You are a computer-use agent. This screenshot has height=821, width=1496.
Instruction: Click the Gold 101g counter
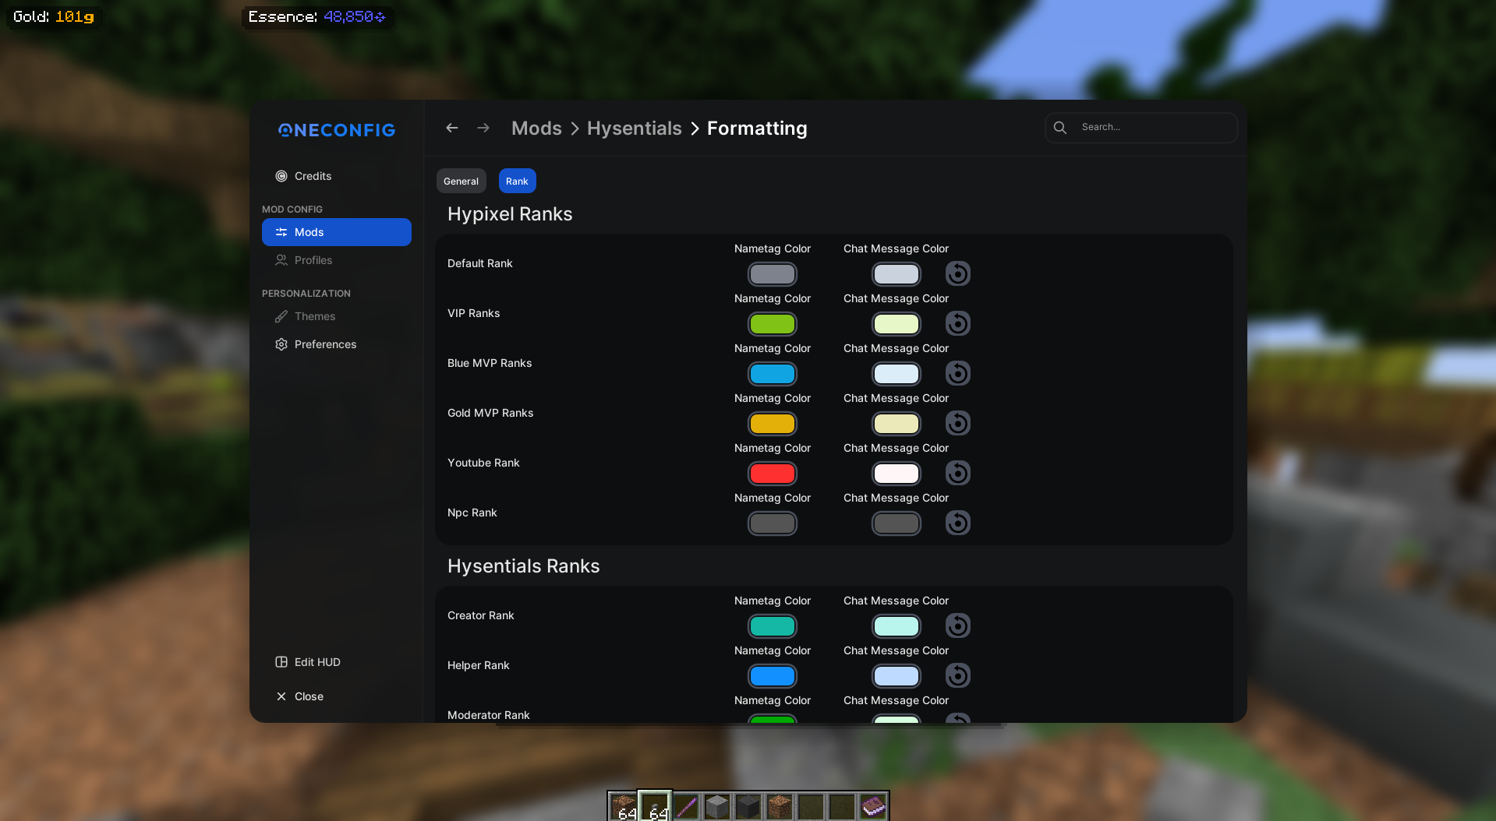(53, 16)
